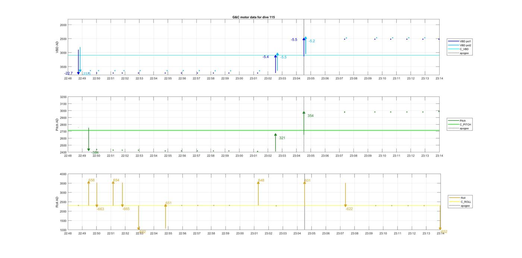Select 'VBD pot2' legend entry
The image size is (522, 258).
coord(459,45)
